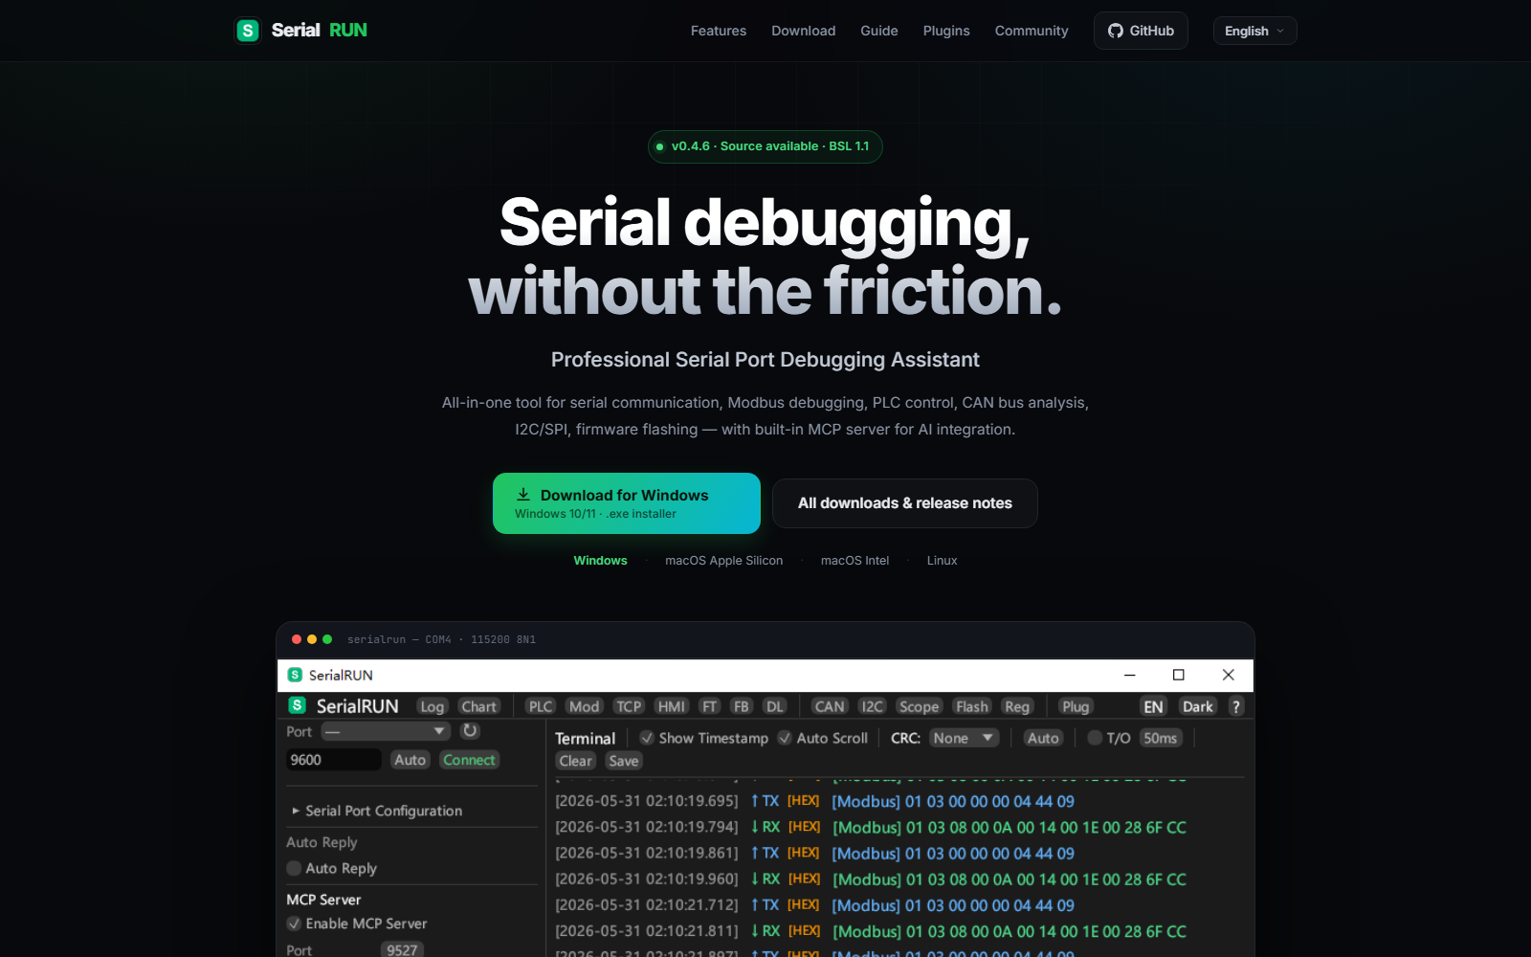Click the green dot in mock window header
This screenshot has height=957, width=1531.
point(327,639)
